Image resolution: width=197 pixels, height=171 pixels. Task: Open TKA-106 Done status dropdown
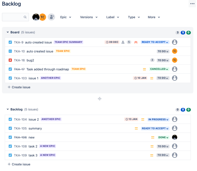click(x=163, y=137)
